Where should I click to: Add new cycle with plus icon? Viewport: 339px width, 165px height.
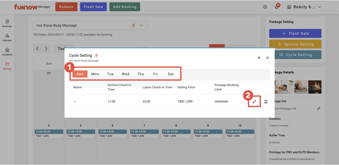coord(259,58)
